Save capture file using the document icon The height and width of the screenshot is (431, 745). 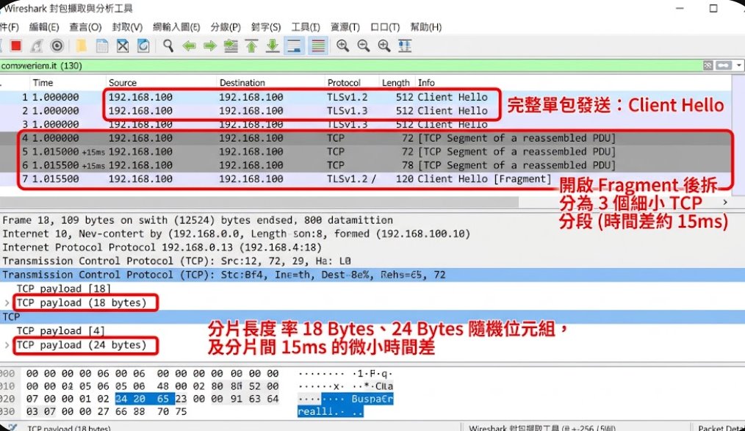point(101,46)
